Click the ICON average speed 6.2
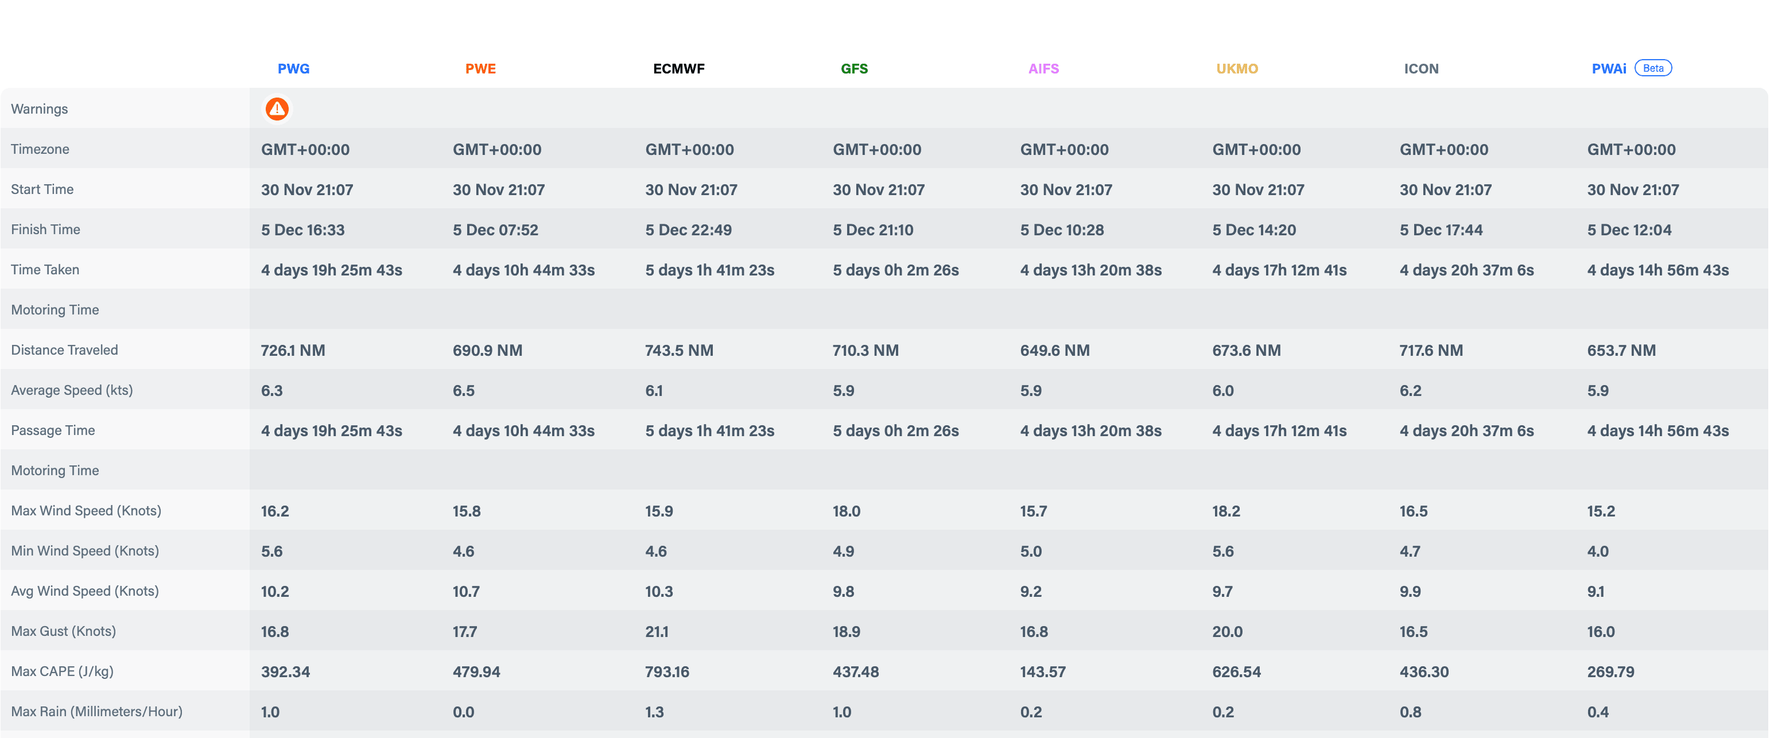The height and width of the screenshot is (738, 1770). coord(1410,391)
